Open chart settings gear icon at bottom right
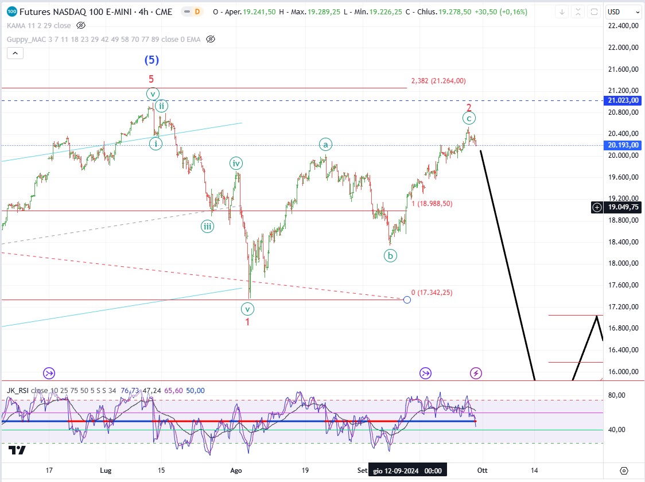Viewport: 645px width, 482px height. coord(624,471)
